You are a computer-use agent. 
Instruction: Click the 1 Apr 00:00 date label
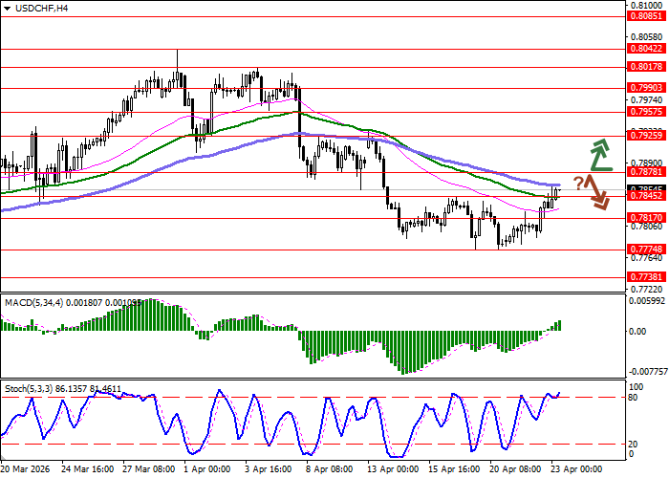(x=207, y=469)
